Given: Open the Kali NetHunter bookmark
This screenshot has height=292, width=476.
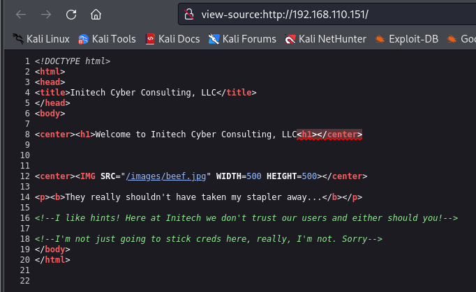Looking at the screenshot, I should 325,39.
